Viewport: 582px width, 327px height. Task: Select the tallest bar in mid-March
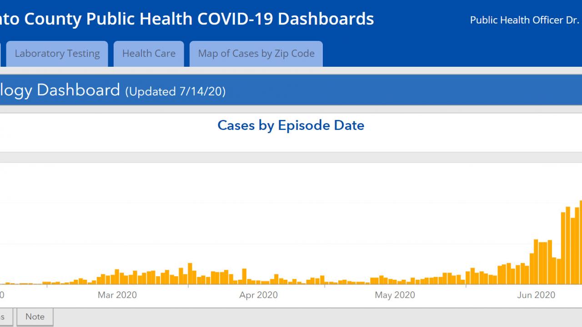(x=190, y=274)
